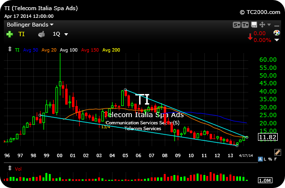285x188 pixels.
Task: Click the cash register icon beside TI
Action: pos(42,34)
